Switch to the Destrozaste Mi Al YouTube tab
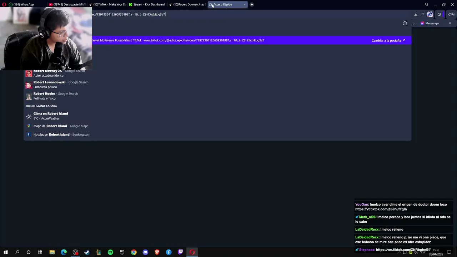 (x=68, y=4)
